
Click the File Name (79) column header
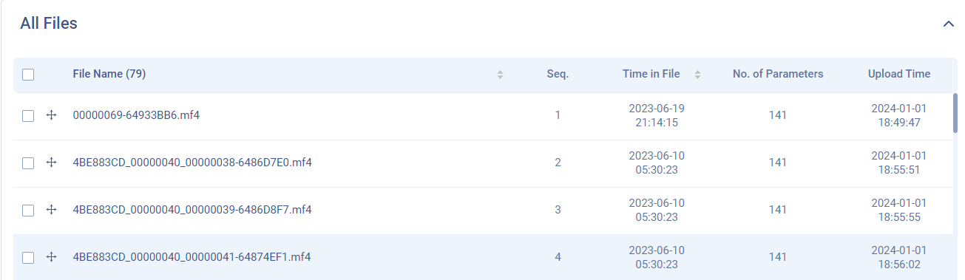109,74
